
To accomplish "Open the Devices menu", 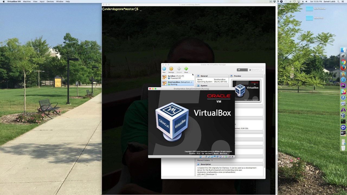I will [x=50, y=1].
